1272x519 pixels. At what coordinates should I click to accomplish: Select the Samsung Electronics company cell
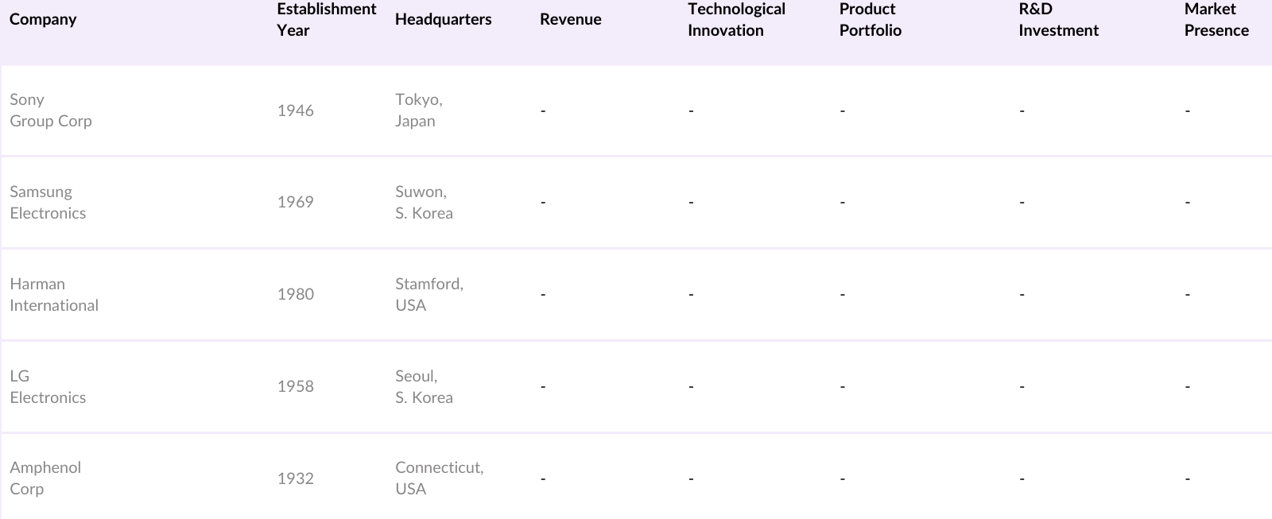click(48, 203)
